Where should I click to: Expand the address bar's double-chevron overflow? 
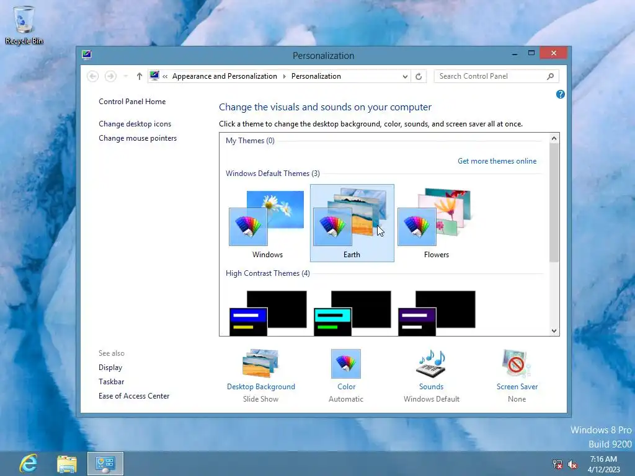165,76
